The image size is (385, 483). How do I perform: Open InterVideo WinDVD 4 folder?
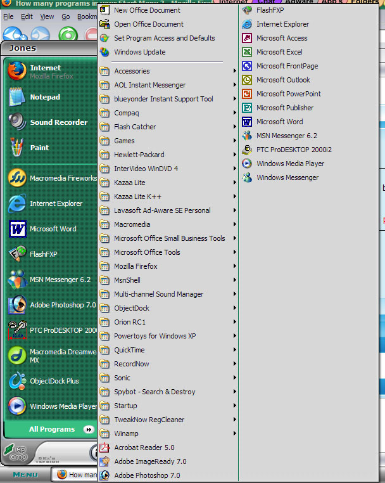168,169
